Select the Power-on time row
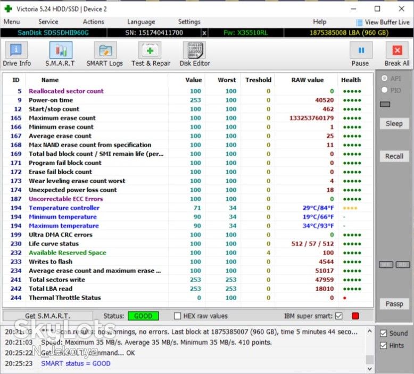The width and height of the screenshot is (414, 374). (x=187, y=100)
